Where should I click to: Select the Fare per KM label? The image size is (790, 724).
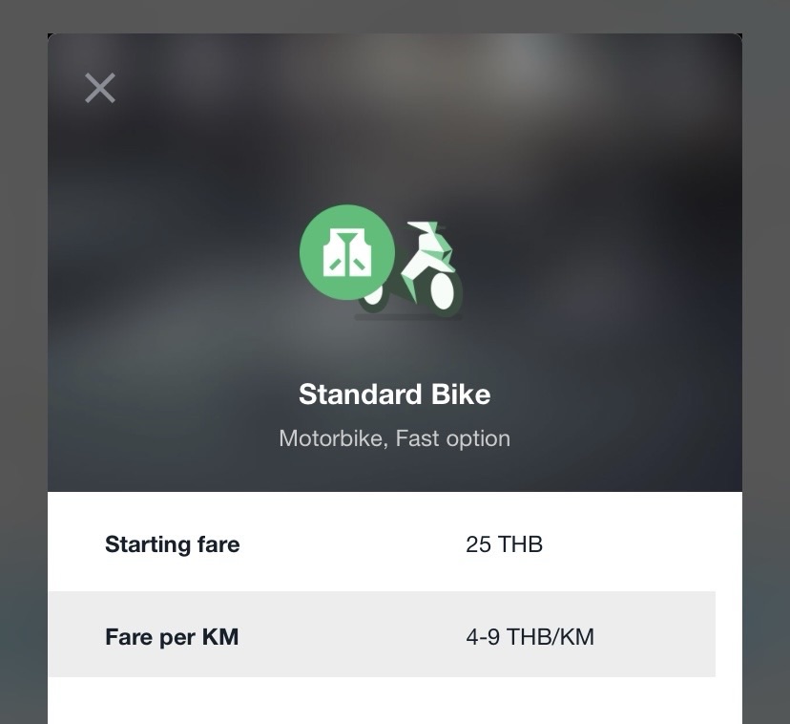point(172,636)
